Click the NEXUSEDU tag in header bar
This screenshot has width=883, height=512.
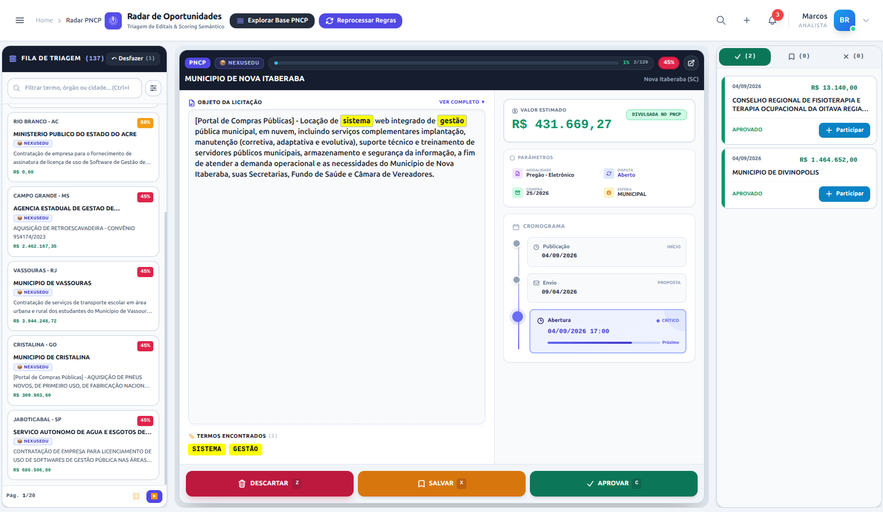click(239, 63)
